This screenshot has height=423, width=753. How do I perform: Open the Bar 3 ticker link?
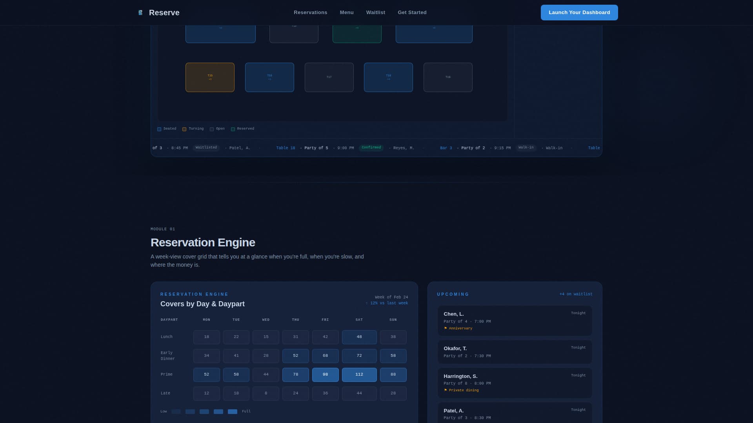tap(446, 148)
